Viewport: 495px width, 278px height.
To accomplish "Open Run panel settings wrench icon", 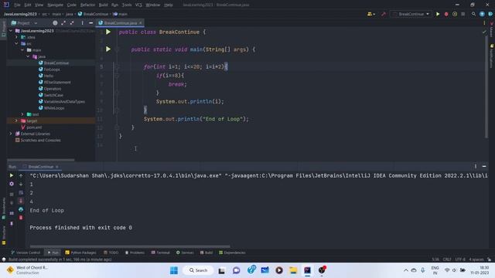I will (12, 184).
